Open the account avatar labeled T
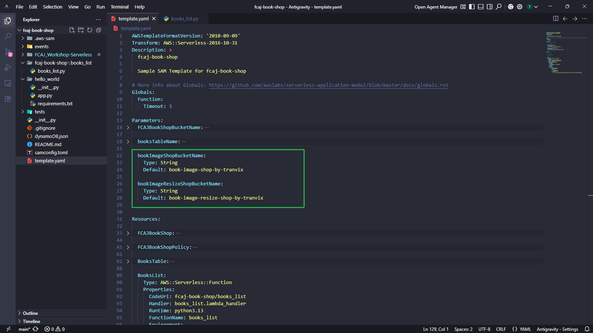Screen dimensions: 593x333 point(530,7)
